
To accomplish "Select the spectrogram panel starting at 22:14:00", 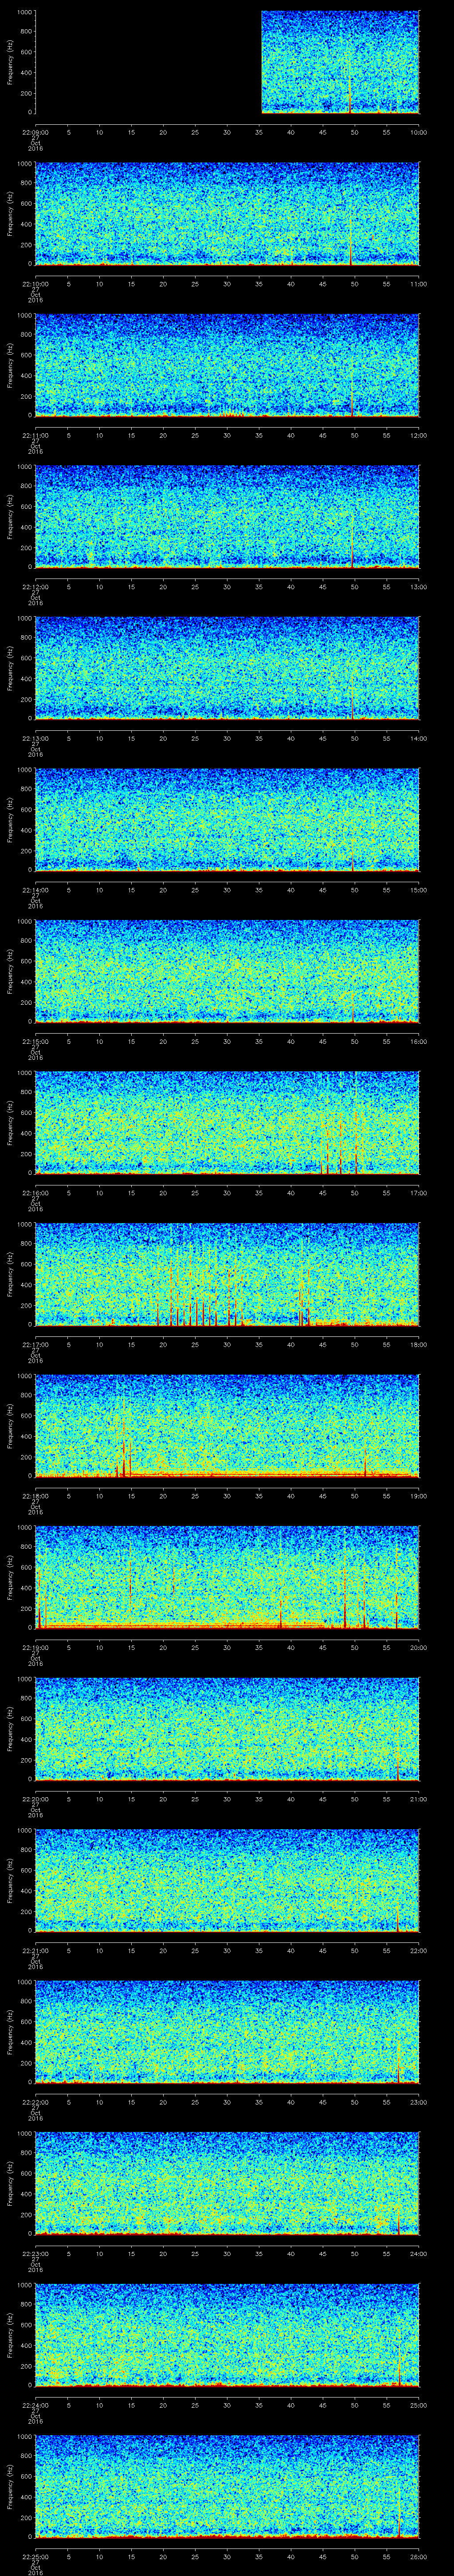I will (227, 820).
